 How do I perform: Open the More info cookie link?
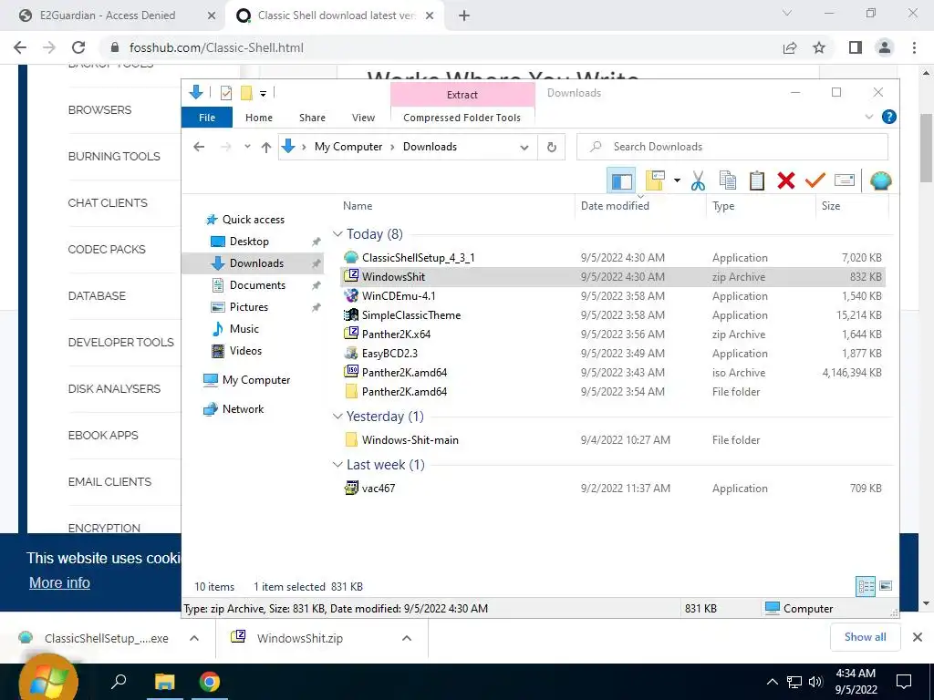click(x=59, y=582)
